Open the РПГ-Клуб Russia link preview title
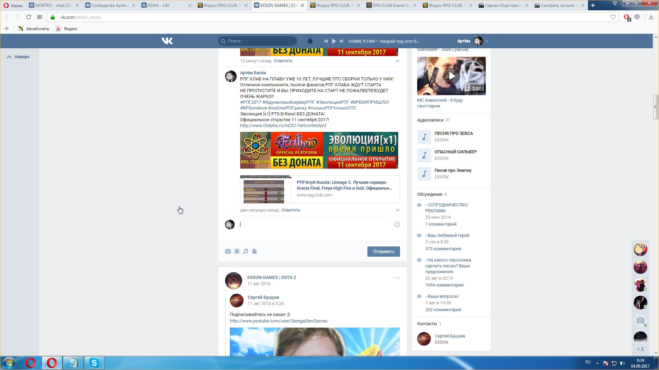659x370 pixels. pyautogui.click(x=344, y=185)
